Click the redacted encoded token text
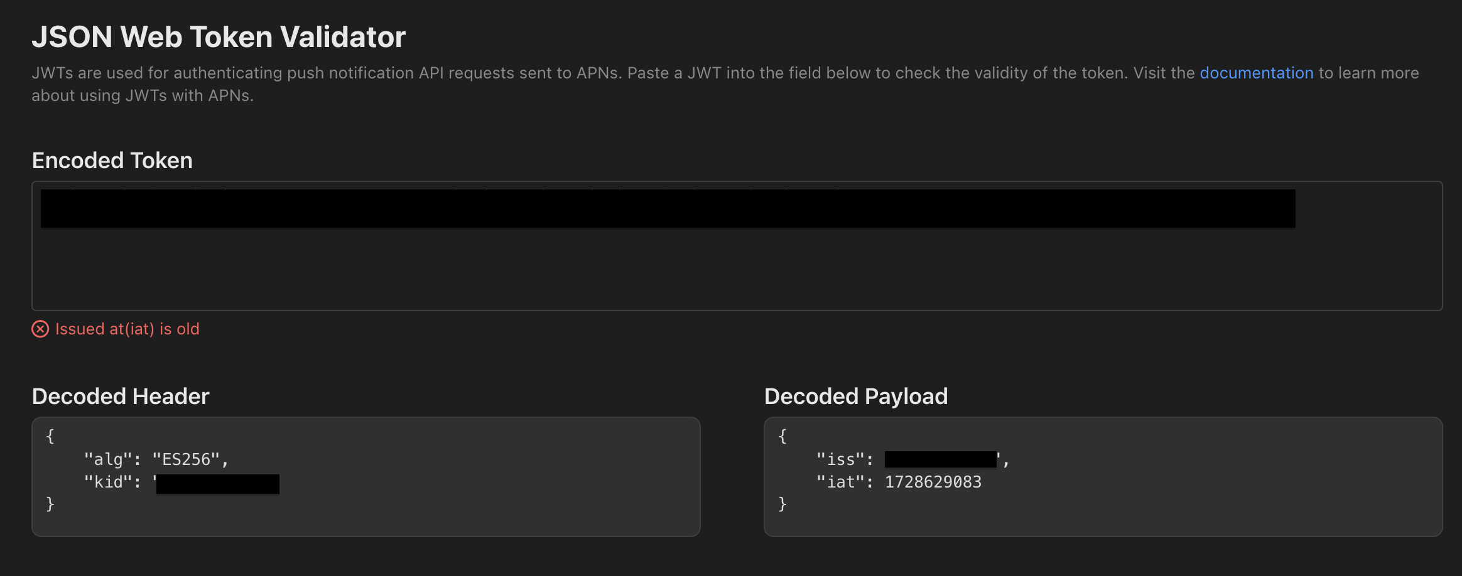1462x576 pixels. (x=668, y=208)
